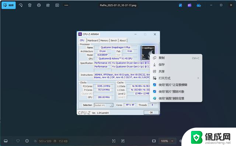
Task: Open Microsoft Designer icon in title bar
Action: click(180, 6)
